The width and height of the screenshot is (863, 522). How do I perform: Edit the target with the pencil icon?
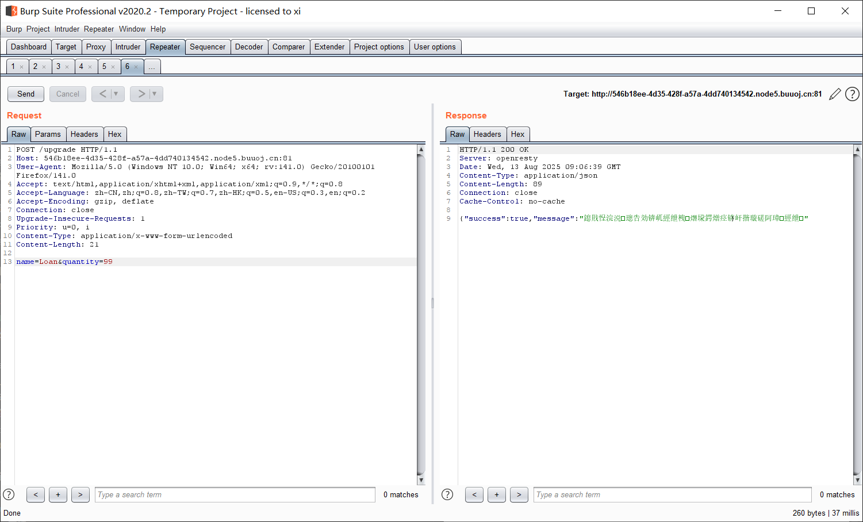pyautogui.click(x=835, y=94)
